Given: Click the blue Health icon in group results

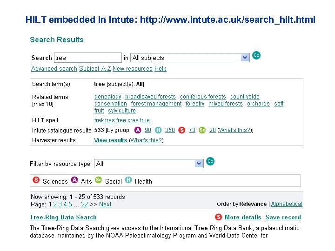Looking at the screenshot, I should coord(158,130).
